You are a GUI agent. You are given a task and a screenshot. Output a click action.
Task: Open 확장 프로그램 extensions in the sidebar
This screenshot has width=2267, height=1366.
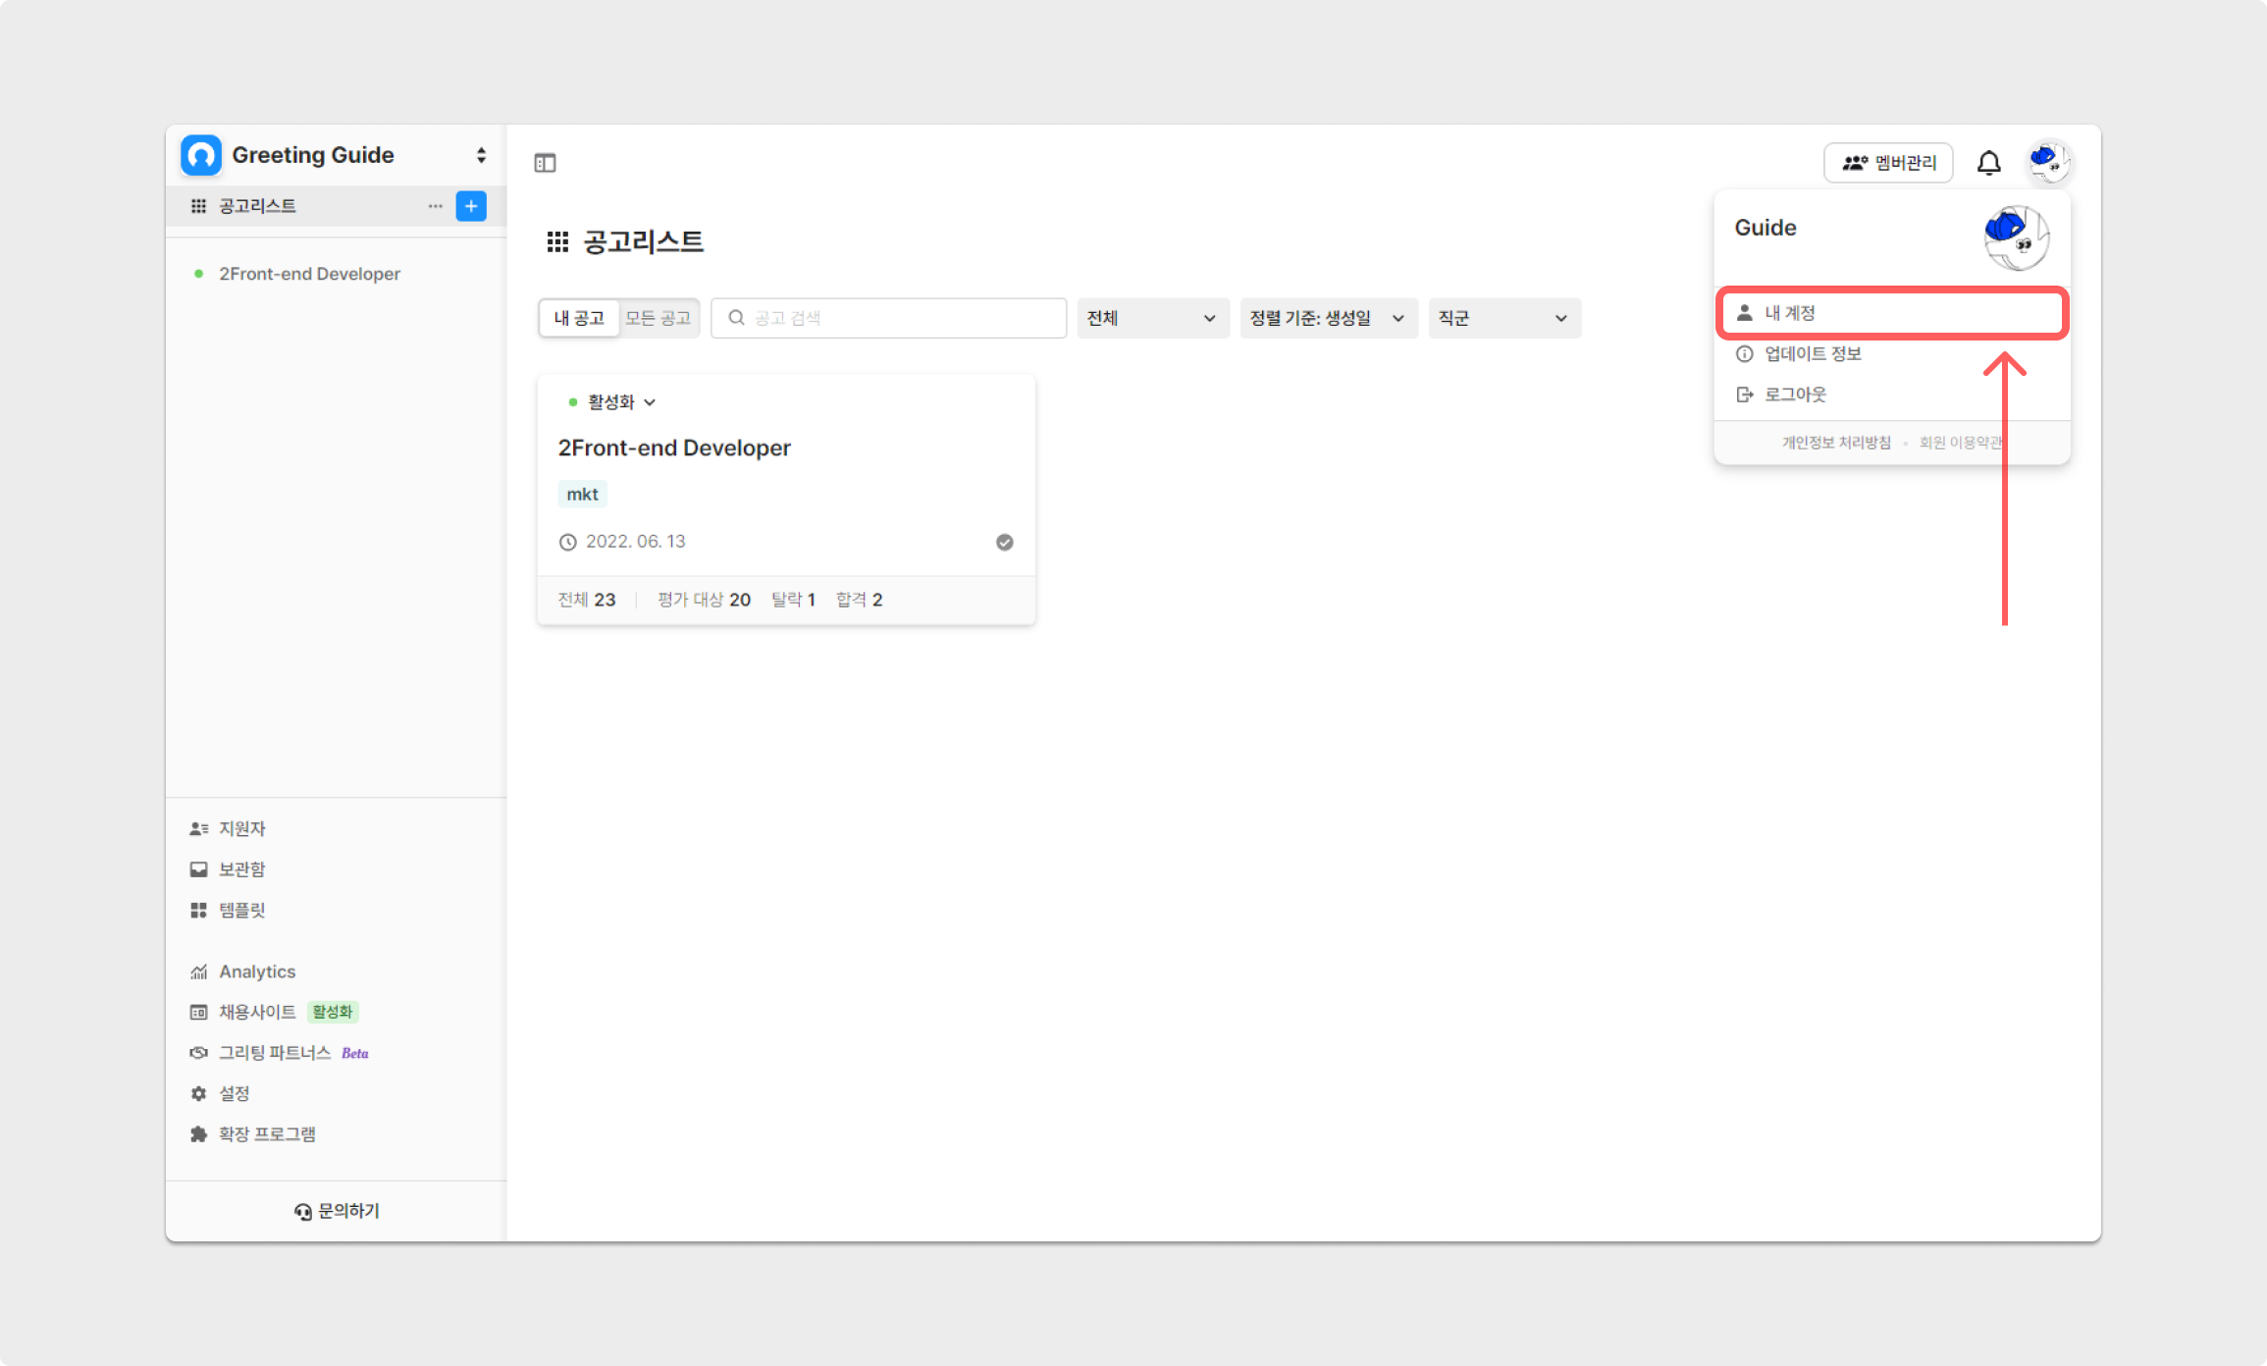click(x=266, y=1134)
